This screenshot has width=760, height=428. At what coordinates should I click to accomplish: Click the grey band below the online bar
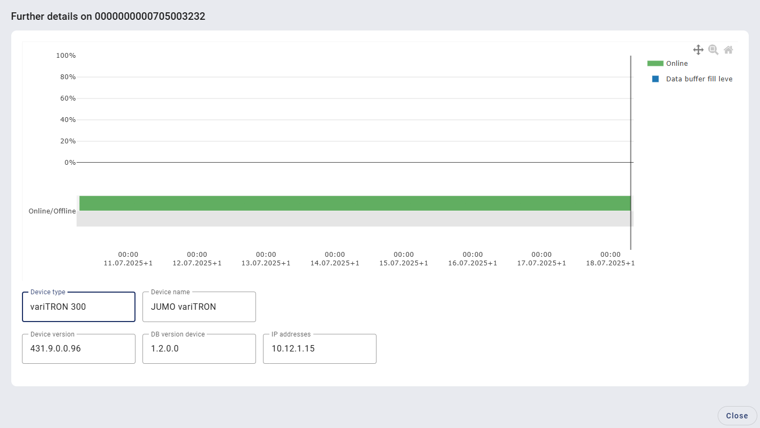(353, 218)
